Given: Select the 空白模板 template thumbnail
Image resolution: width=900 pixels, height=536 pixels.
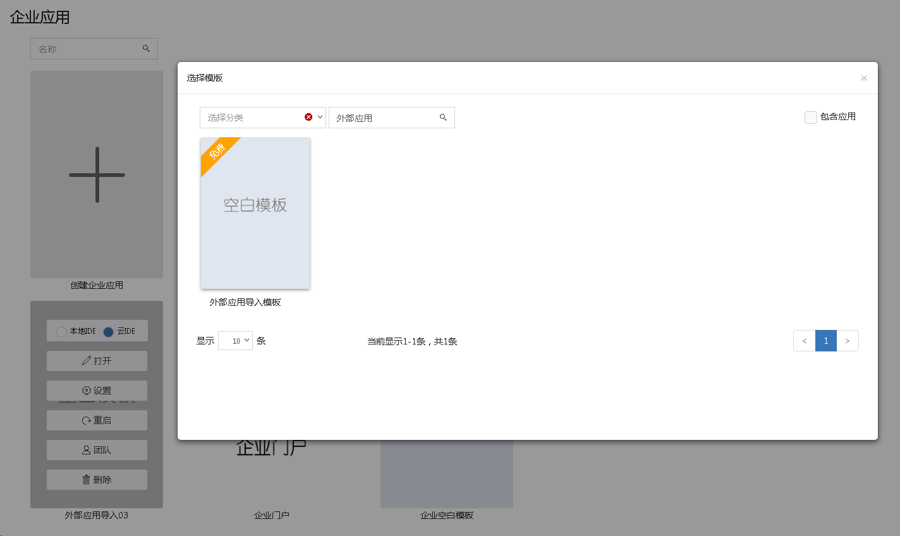Looking at the screenshot, I should coord(255,214).
